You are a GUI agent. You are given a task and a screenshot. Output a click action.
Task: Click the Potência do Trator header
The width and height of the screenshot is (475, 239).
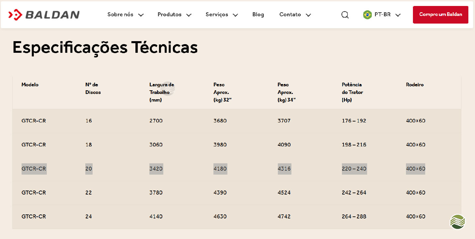click(x=352, y=92)
